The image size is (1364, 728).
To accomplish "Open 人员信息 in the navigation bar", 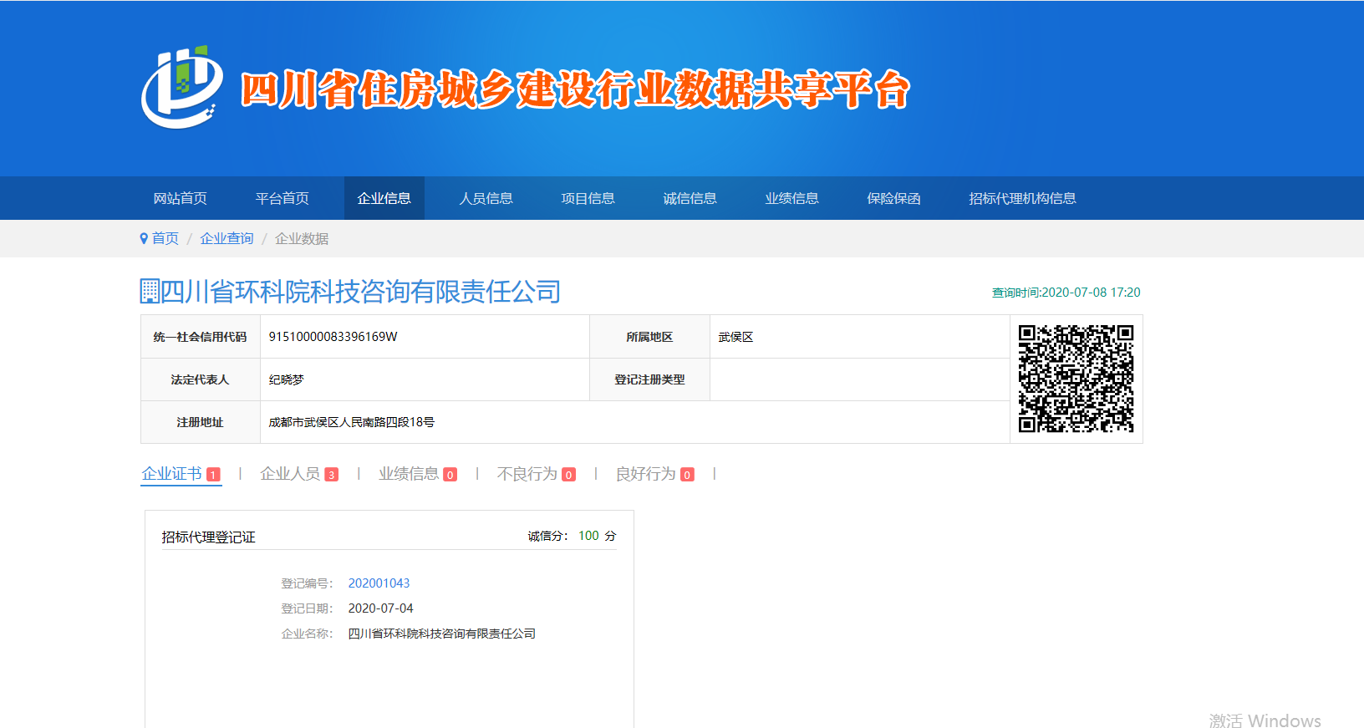I will (x=486, y=198).
